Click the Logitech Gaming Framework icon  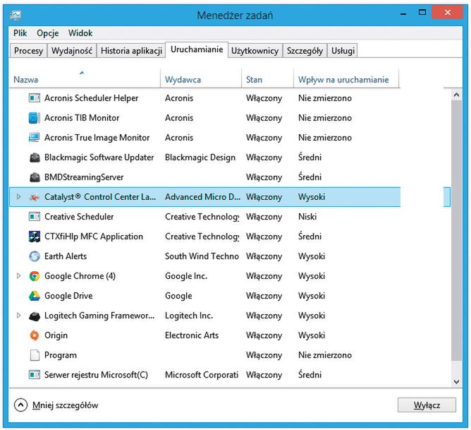click(x=35, y=316)
